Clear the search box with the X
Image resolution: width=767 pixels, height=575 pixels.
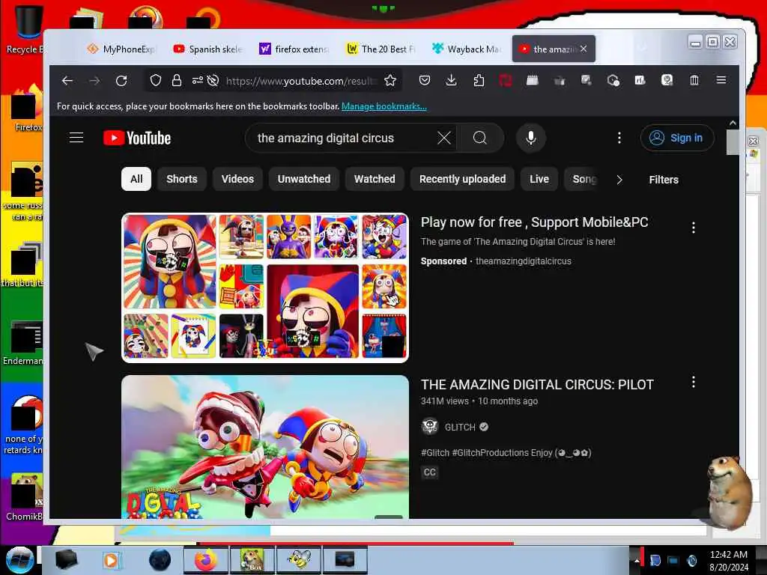(x=444, y=138)
